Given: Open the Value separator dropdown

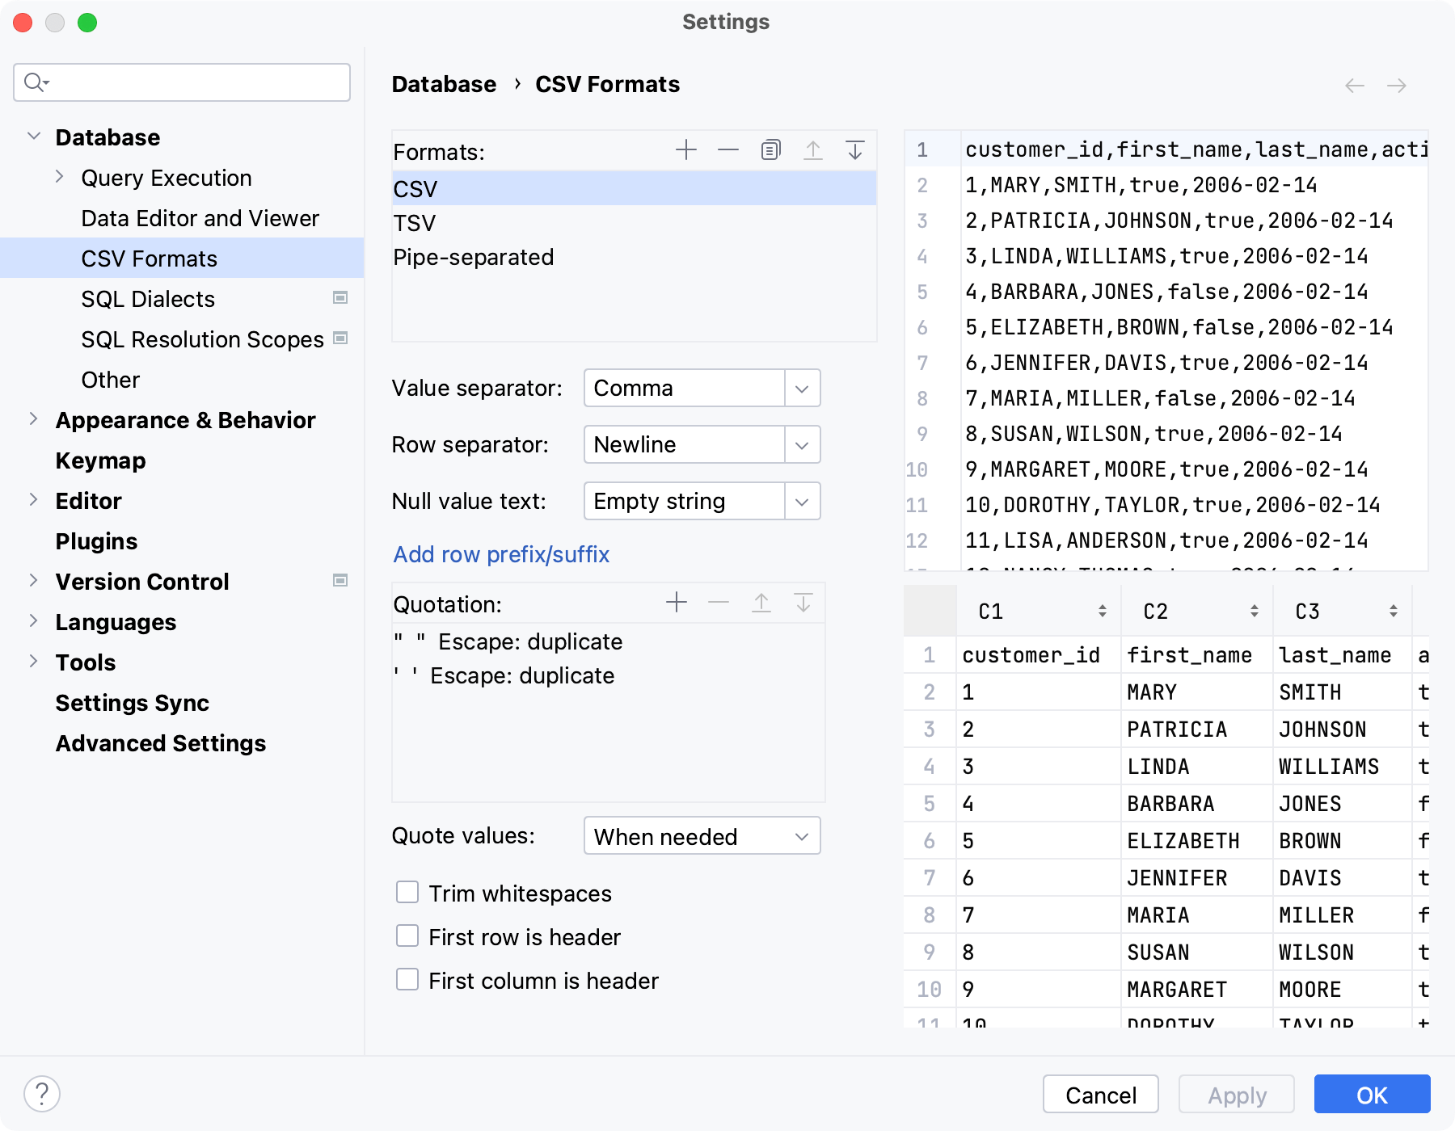Looking at the screenshot, I should [800, 388].
